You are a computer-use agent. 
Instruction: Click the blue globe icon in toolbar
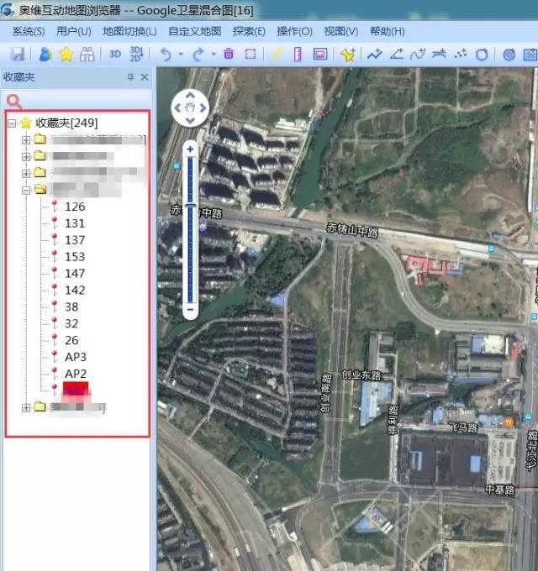(509, 55)
